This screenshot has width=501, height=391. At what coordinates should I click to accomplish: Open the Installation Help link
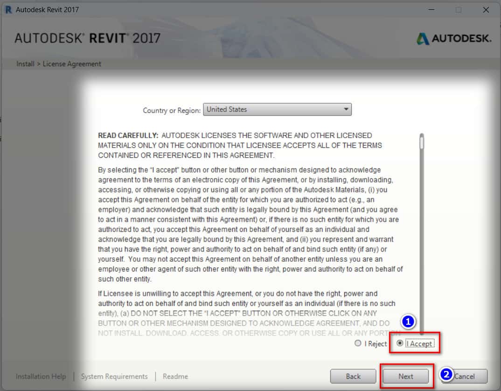click(x=41, y=376)
